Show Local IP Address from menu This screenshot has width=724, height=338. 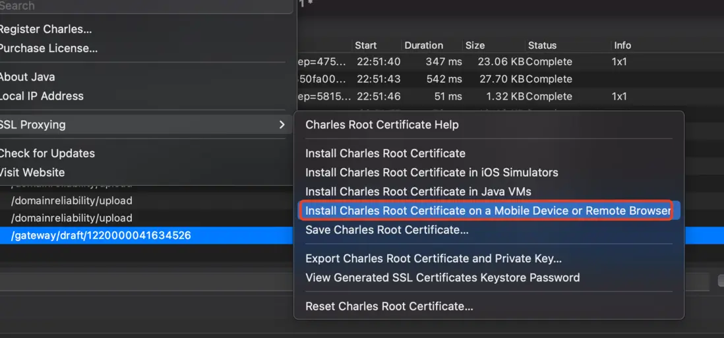tap(42, 96)
